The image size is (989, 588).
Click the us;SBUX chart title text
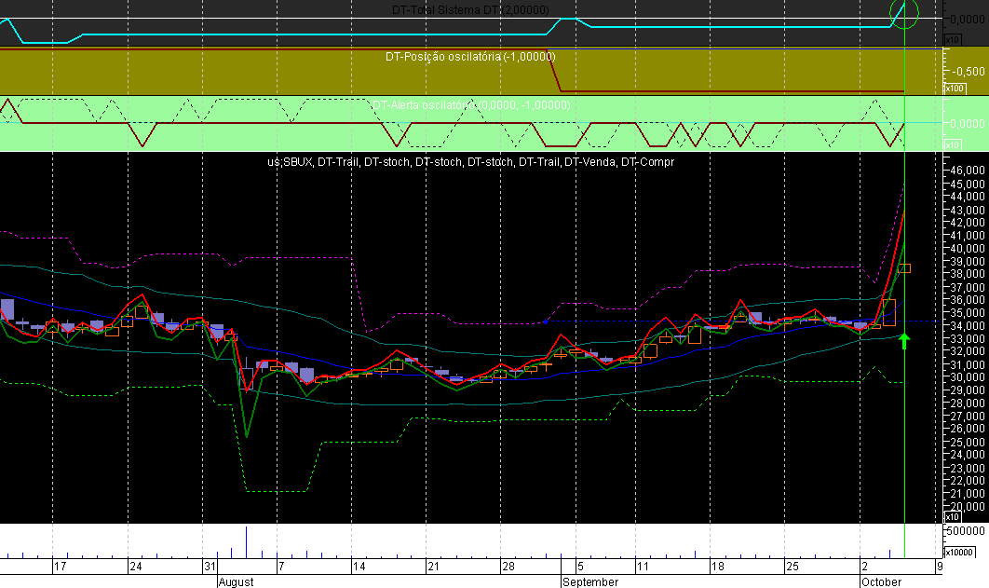point(291,162)
